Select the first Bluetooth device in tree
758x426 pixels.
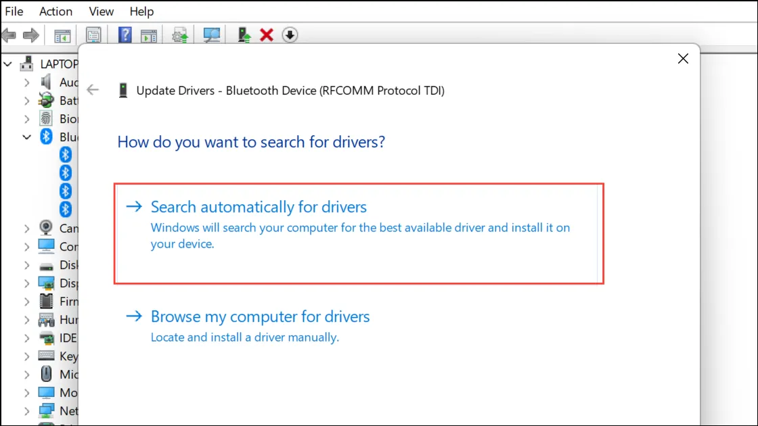pyautogui.click(x=65, y=155)
